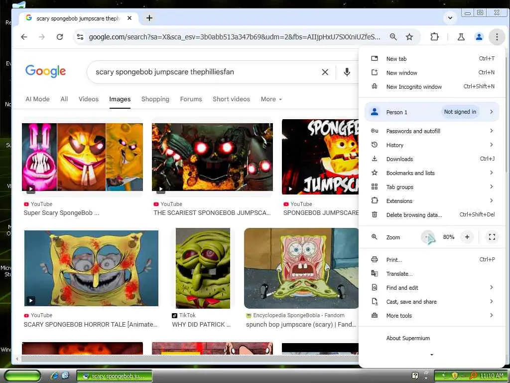Choose Delete browsing data
This screenshot has height=383, width=510.
coord(432,215)
